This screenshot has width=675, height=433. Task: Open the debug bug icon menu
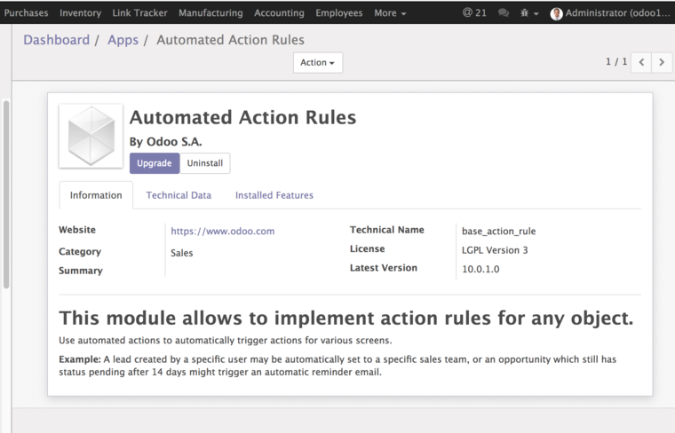529,13
